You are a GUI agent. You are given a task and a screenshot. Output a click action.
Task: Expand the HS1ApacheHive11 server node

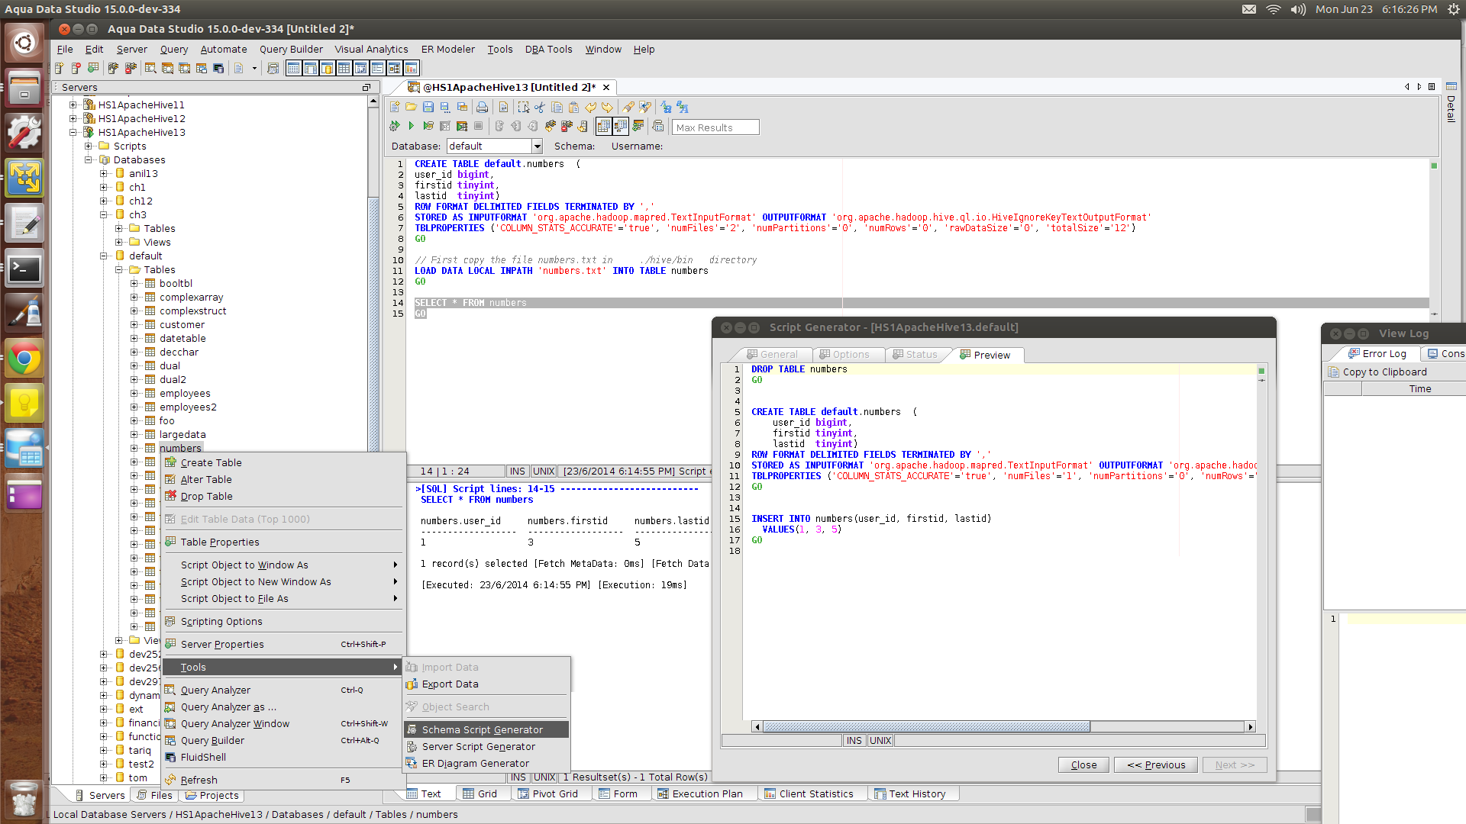pyautogui.click(x=73, y=105)
